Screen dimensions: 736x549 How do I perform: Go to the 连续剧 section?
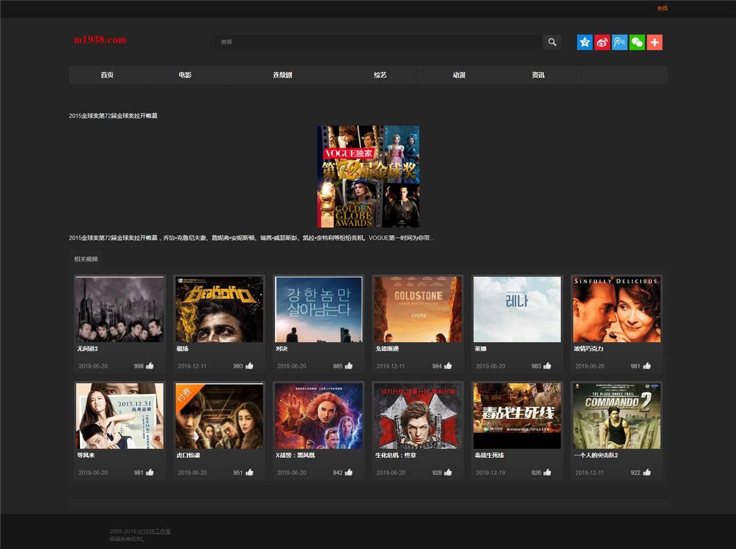pos(283,75)
